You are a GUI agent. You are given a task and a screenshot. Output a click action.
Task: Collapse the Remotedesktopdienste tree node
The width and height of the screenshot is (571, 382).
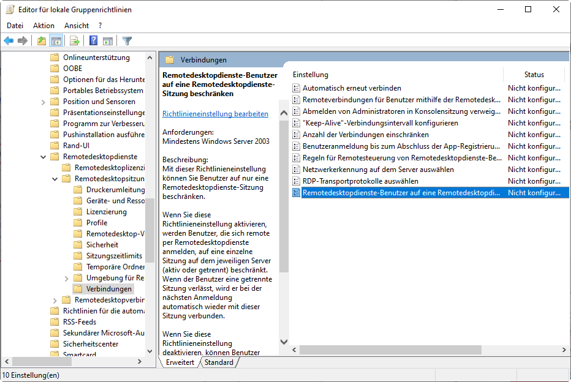click(x=43, y=157)
